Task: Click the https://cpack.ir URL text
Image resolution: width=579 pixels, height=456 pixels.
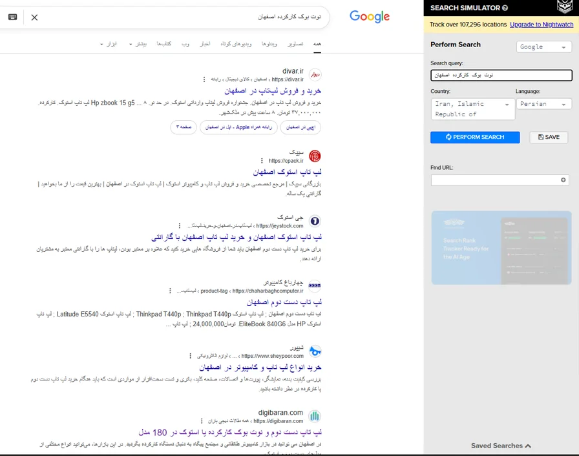Action: (286, 160)
